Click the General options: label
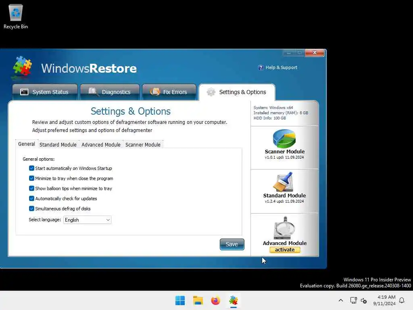The height and width of the screenshot is (310, 413). [38, 159]
